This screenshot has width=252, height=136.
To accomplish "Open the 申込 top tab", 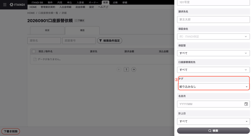I will (x=70, y=3).
